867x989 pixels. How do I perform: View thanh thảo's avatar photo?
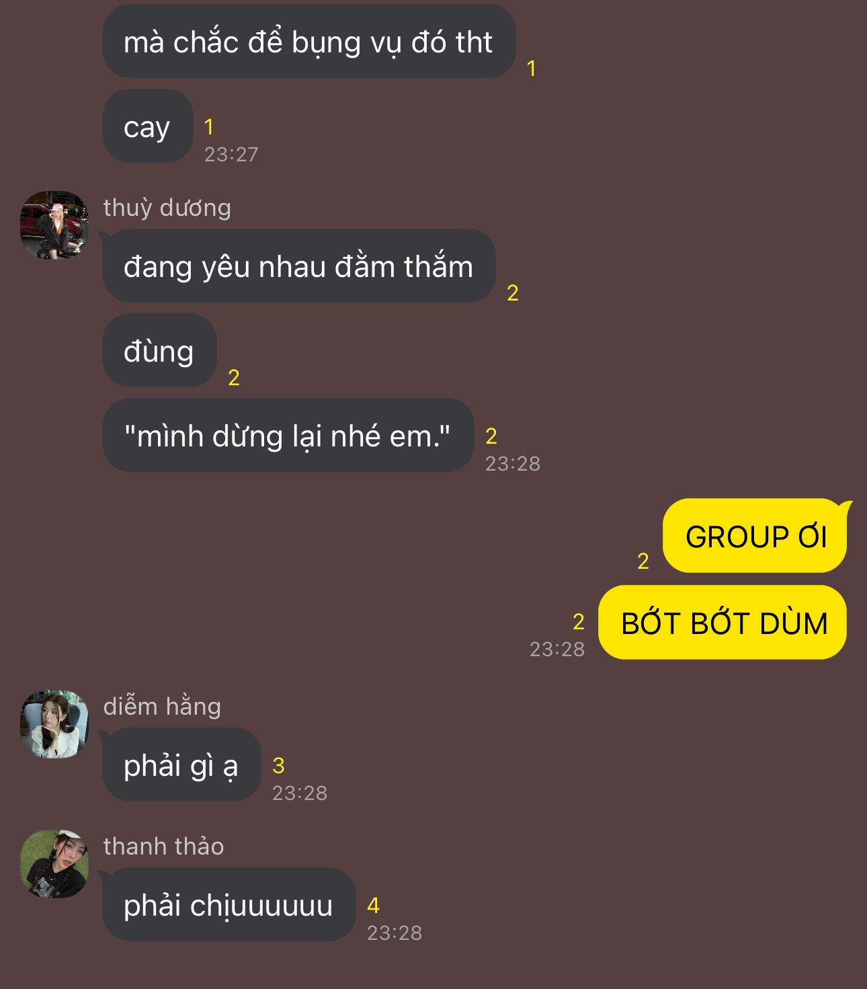click(54, 864)
